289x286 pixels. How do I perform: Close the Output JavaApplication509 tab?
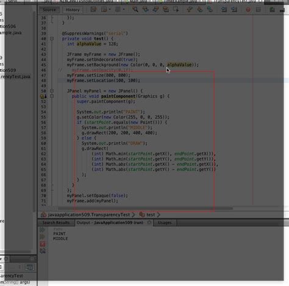[149, 223]
